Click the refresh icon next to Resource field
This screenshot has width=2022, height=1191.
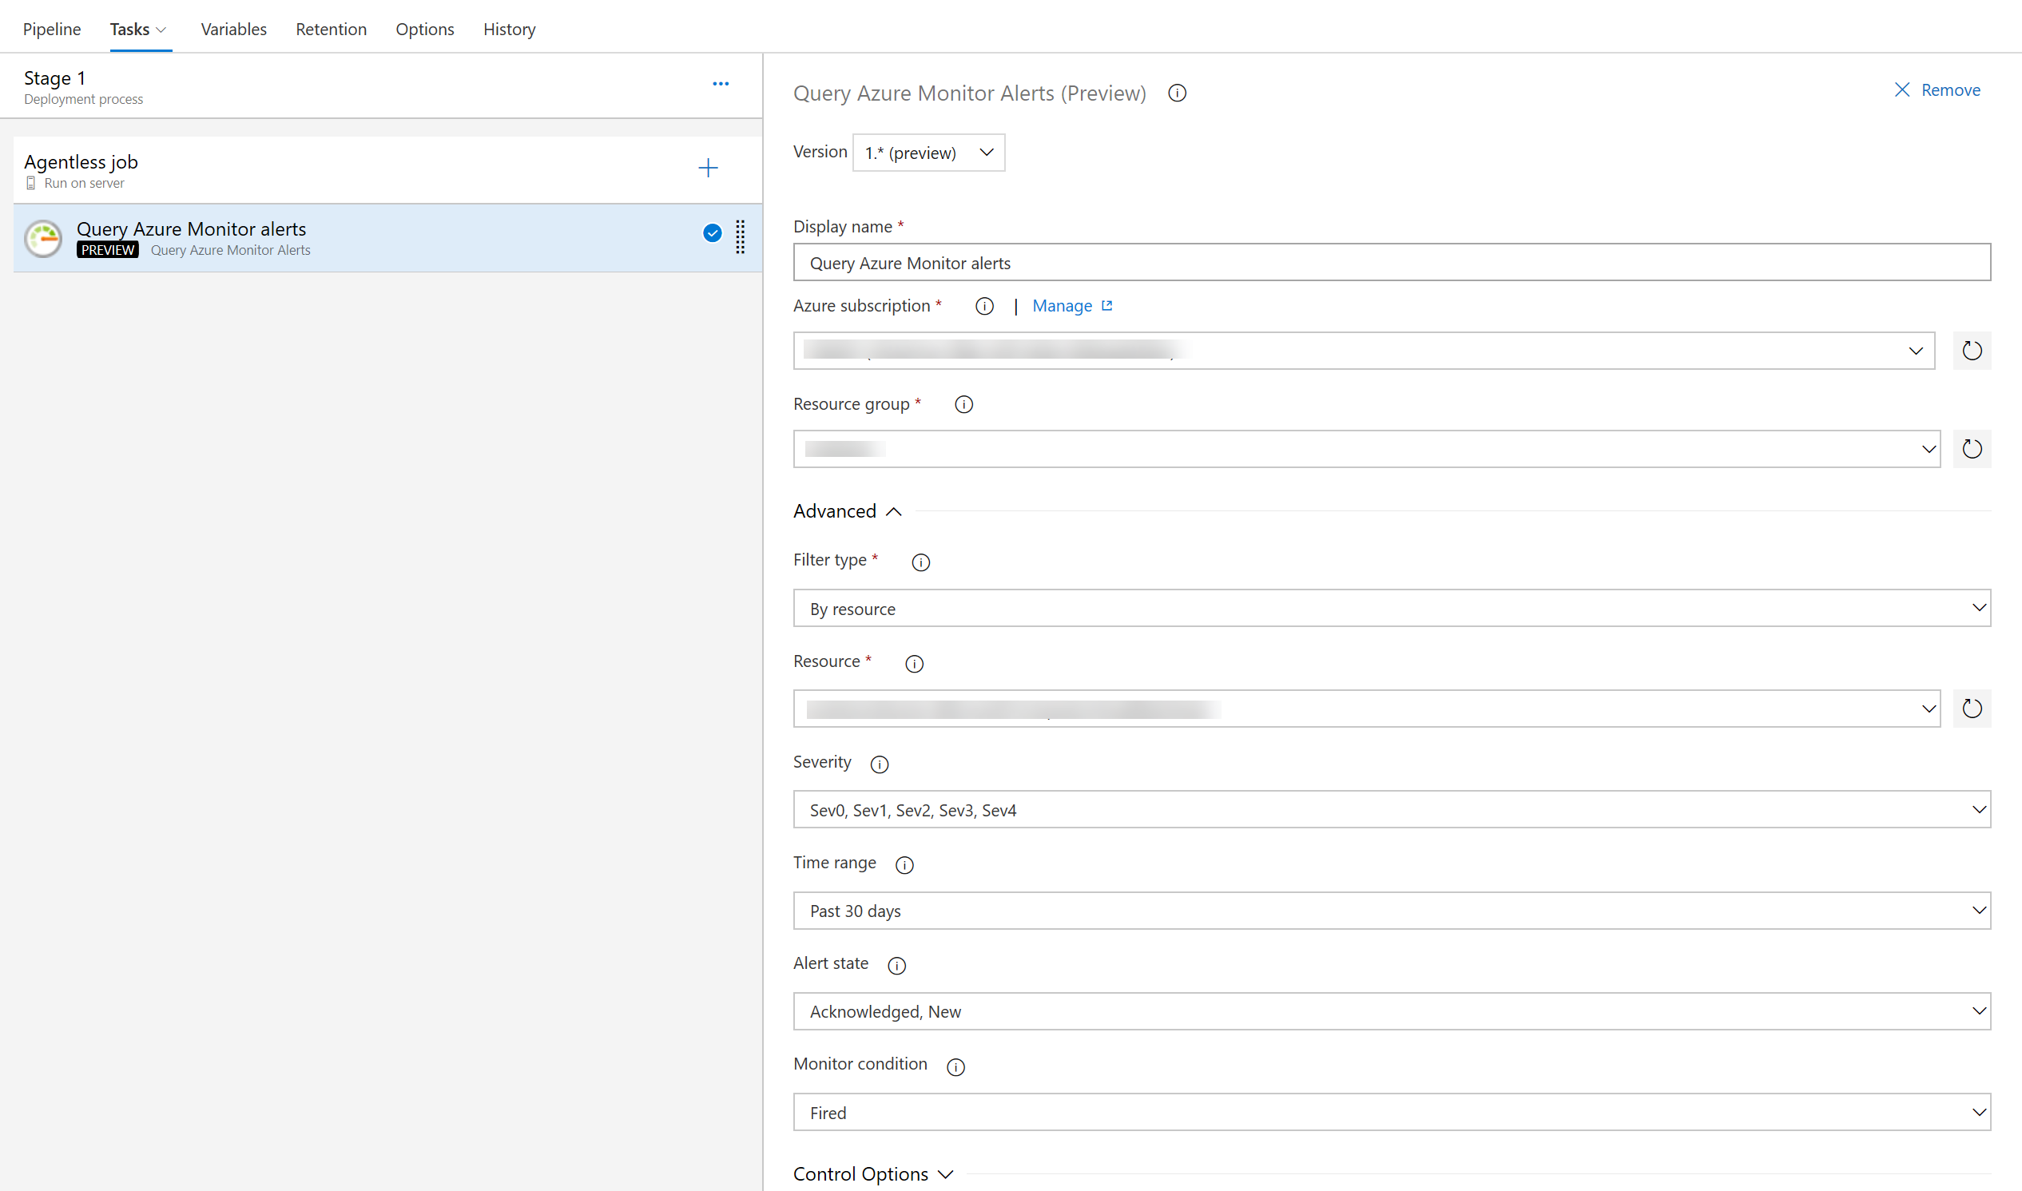1972,709
